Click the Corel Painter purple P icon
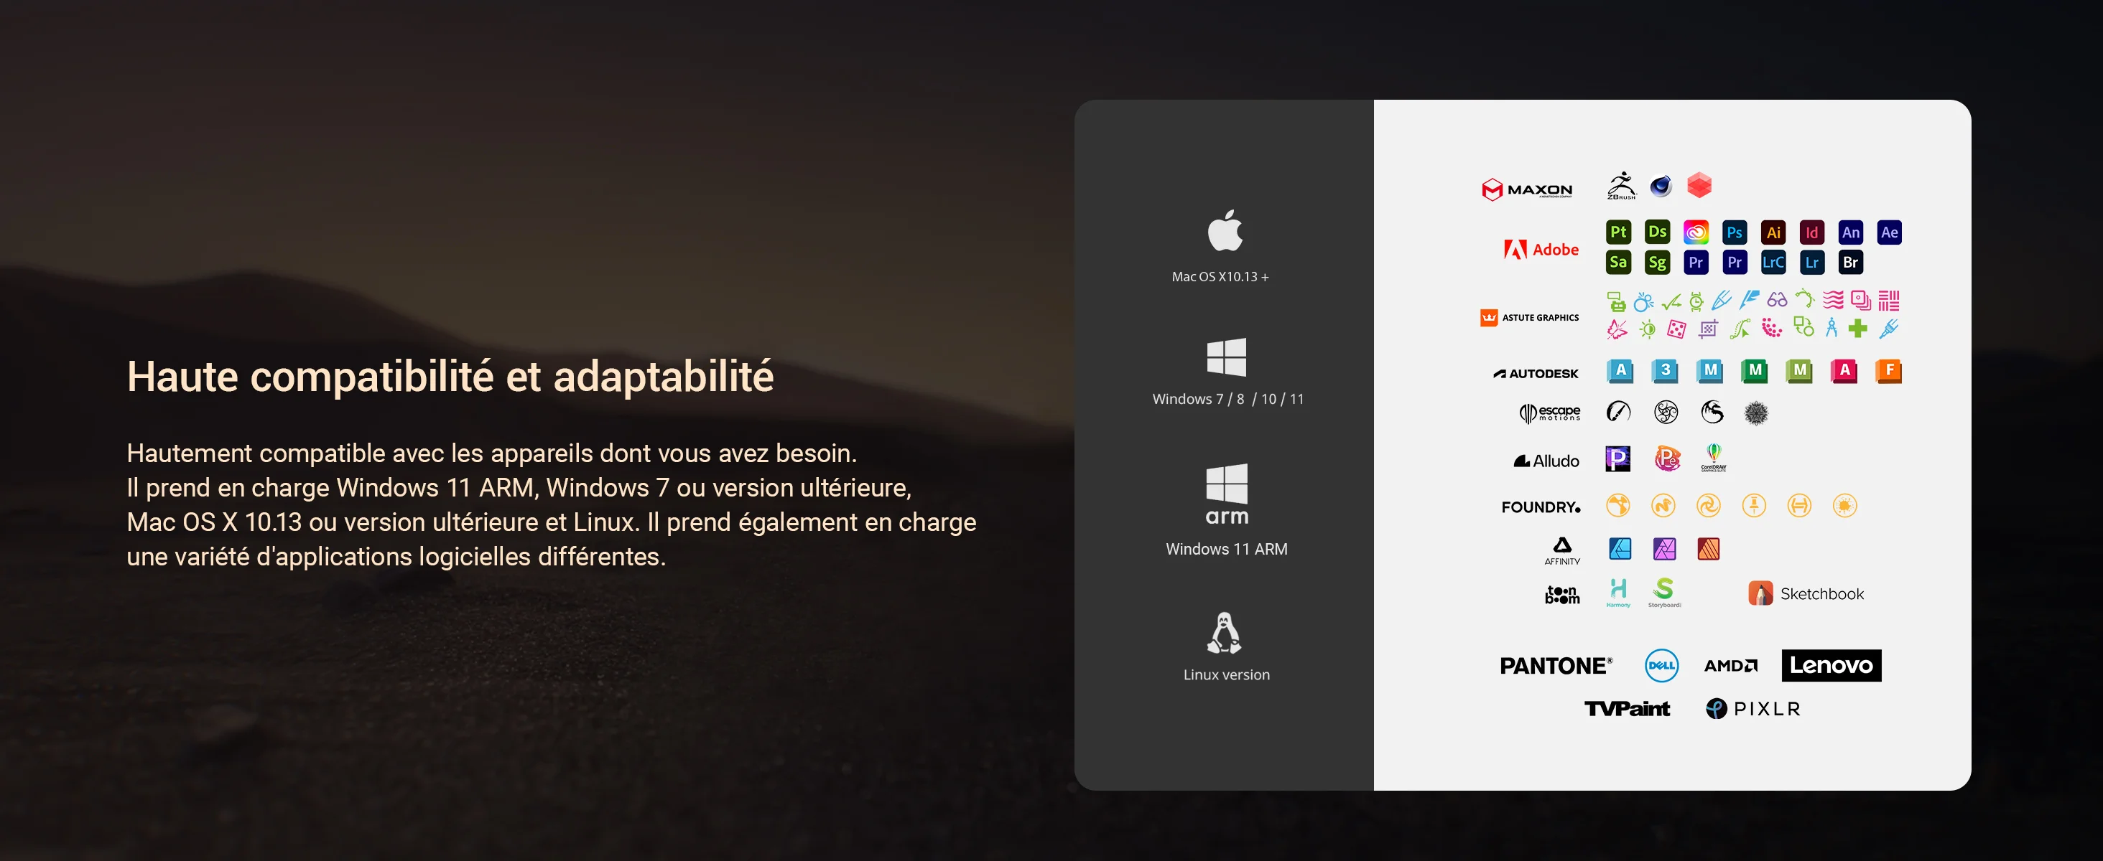 1617,459
